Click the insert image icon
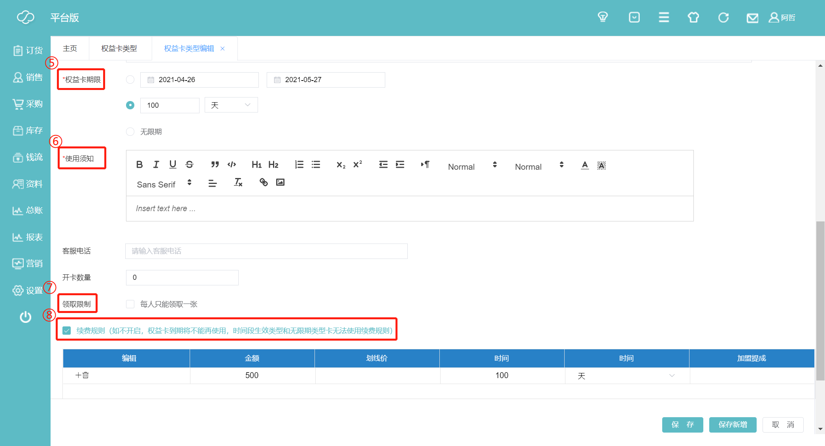 pos(280,182)
